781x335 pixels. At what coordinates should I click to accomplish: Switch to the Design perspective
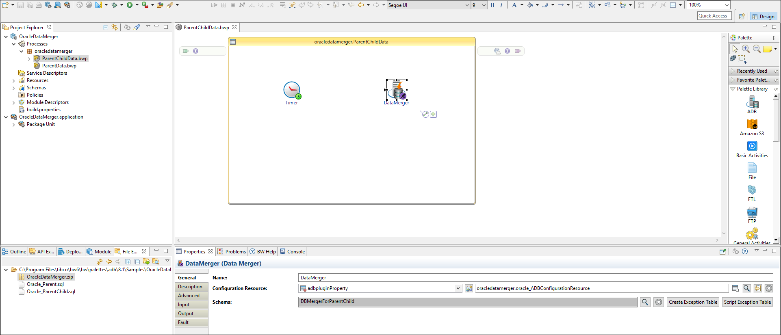click(763, 16)
